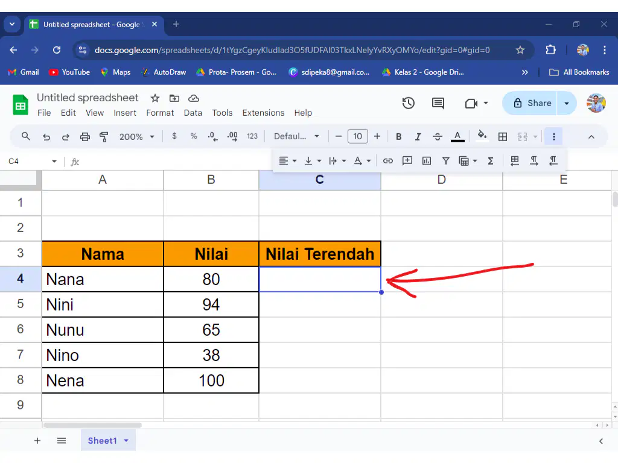This screenshot has height=463, width=618.
Task: Open the Functions sigma menu
Action: pos(491,160)
